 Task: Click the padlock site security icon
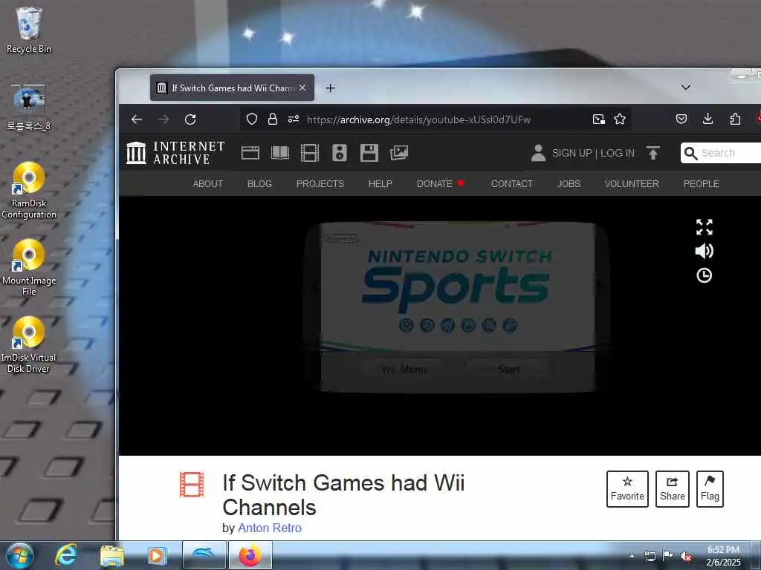pyautogui.click(x=273, y=119)
